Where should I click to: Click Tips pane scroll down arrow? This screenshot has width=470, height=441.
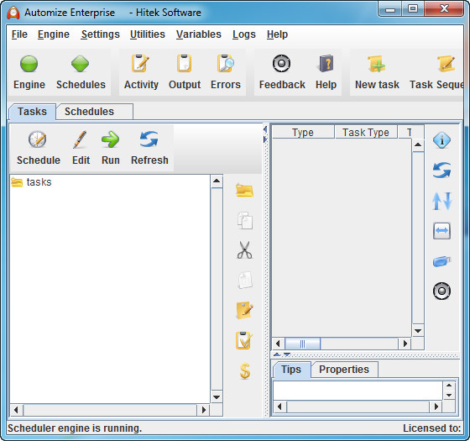tap(449, 395)
